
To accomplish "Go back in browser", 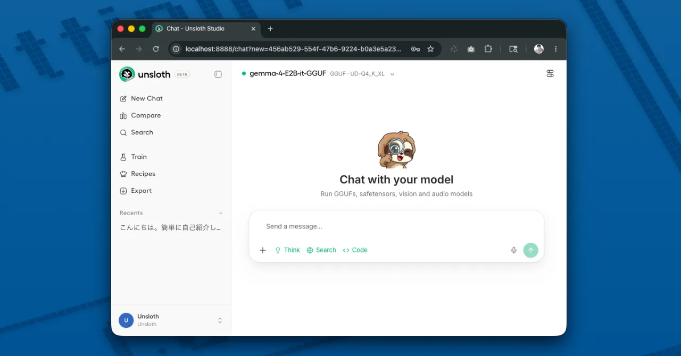I will [122, 49].
